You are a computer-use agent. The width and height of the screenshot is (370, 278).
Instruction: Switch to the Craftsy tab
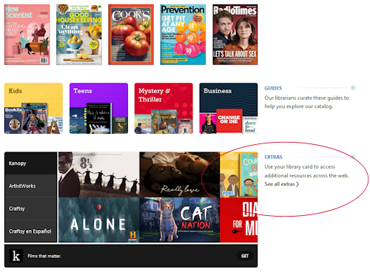[30, 208]
